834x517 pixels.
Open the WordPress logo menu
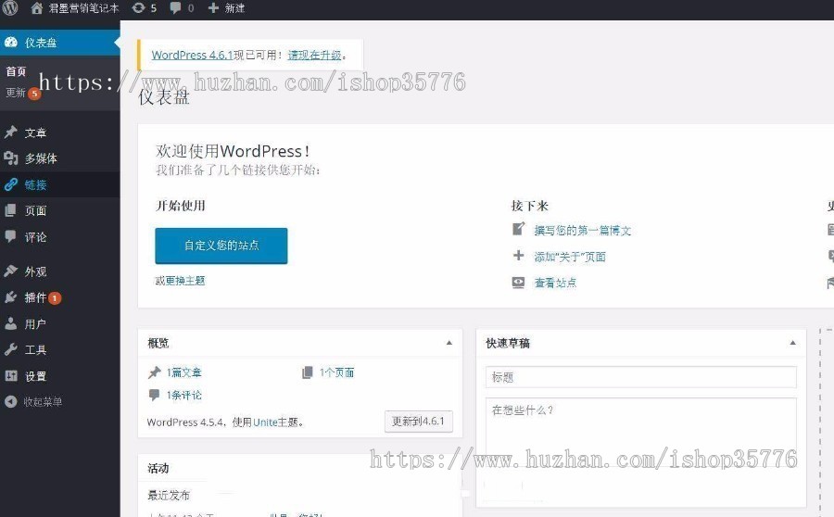tap(10, 8)
